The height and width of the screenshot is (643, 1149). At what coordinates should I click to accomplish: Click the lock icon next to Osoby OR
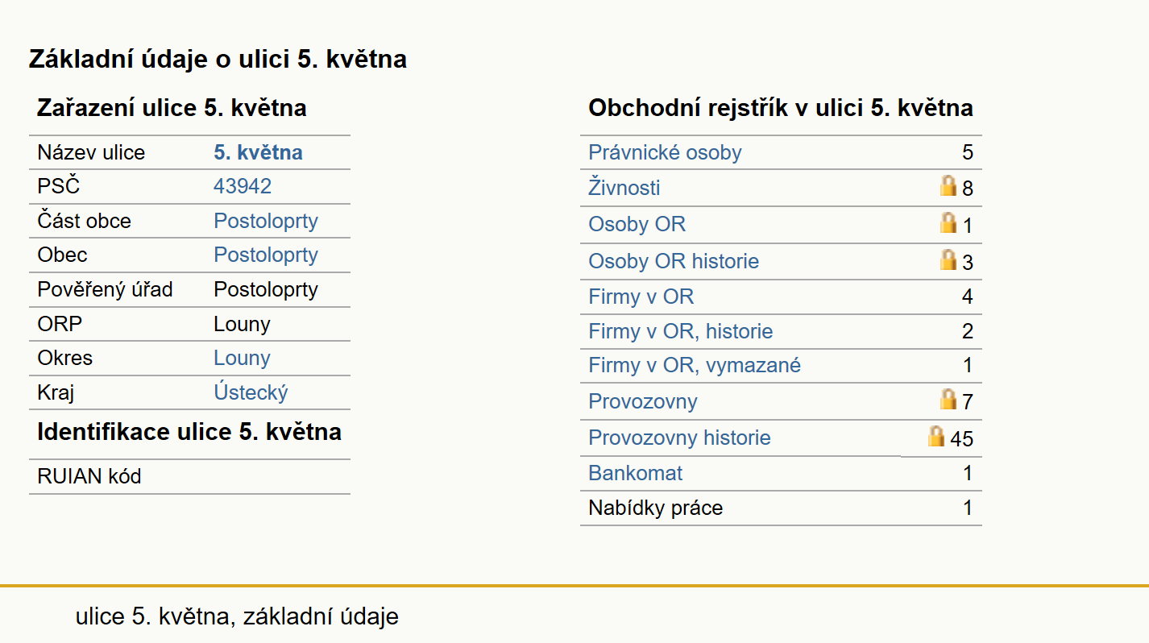tap(948, 223)
